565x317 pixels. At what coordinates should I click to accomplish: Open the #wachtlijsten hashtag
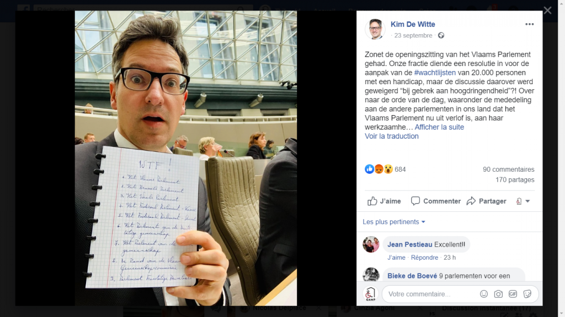tap(435, 73)
